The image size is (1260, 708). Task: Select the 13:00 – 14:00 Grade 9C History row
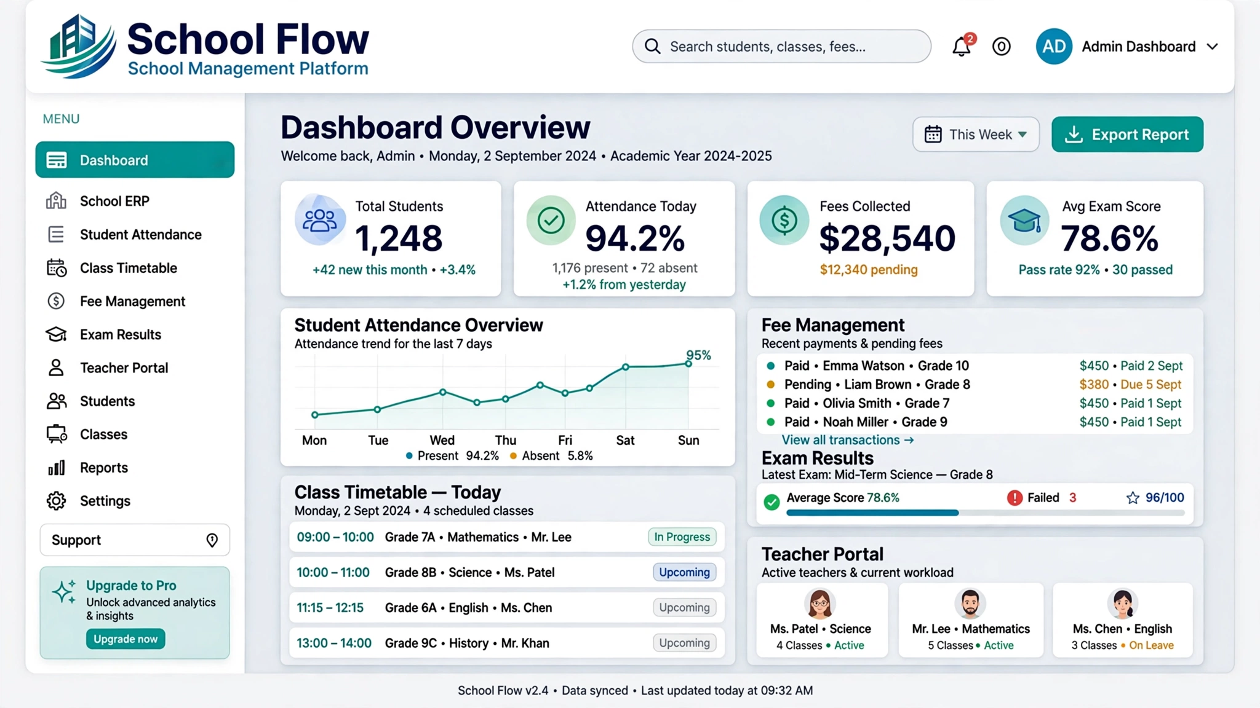[x=507, y=643]
